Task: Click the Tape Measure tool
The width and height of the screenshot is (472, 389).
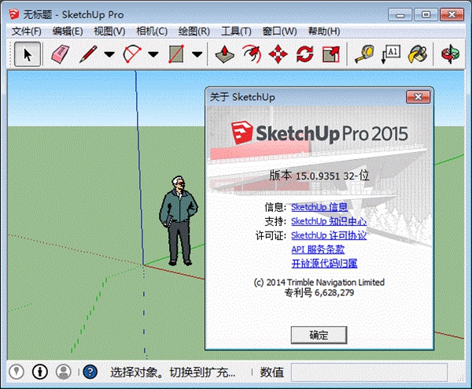Action: point(363,54)
